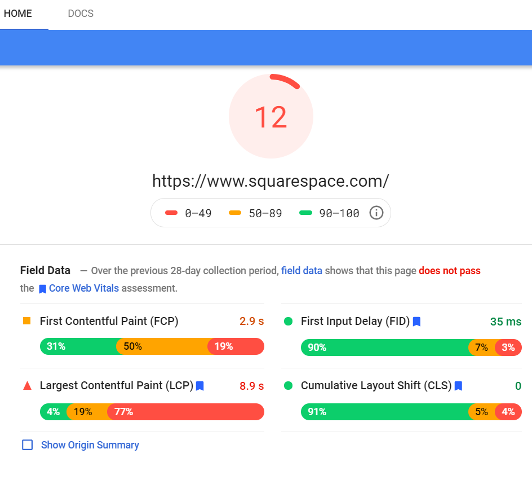Click the bookmark icon next to Largest Contentful Paint
Screen dimensions: 532x484
(x=200, y=386)
